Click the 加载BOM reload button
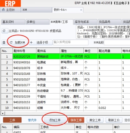This screenshot has height=133, width=130. click(x=17, y=42)
